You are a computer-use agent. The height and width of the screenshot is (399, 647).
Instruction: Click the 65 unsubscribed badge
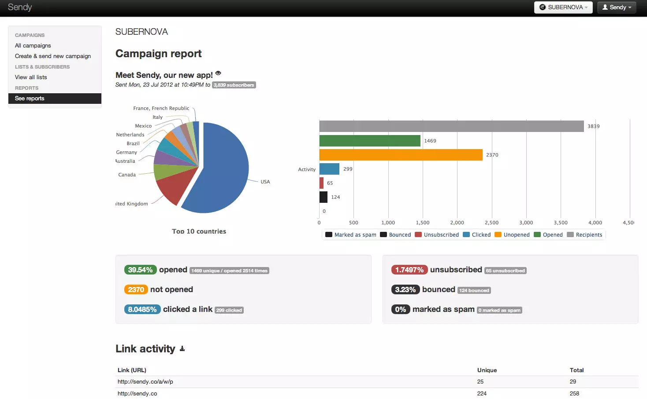506,271
